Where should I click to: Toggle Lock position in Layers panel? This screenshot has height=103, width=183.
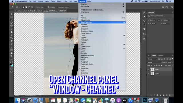(156, 66)
